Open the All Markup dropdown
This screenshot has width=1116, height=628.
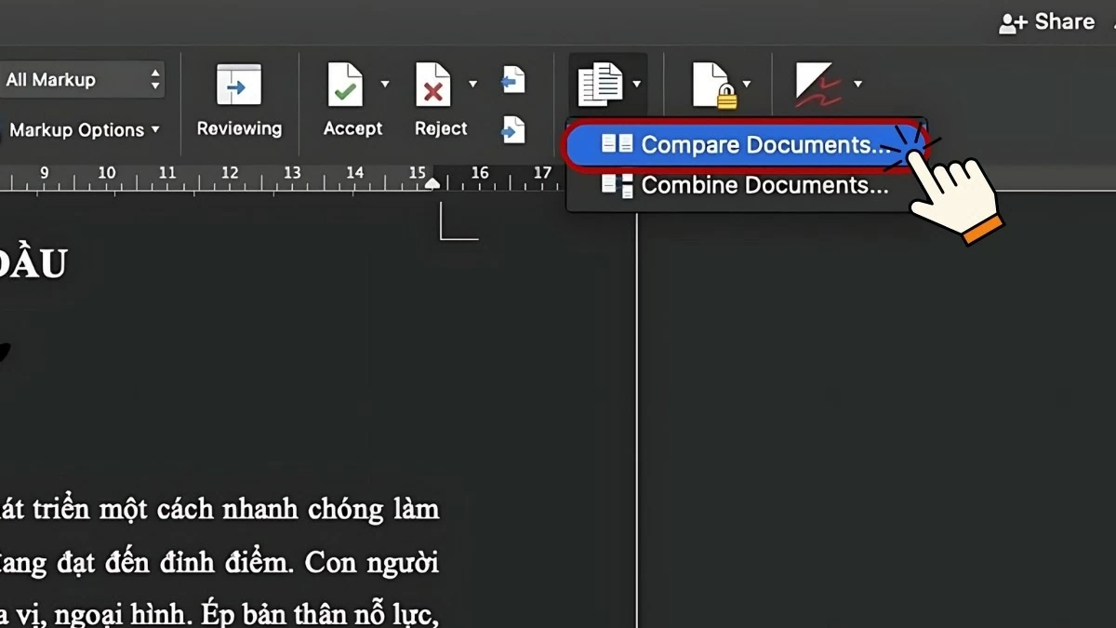click(x=82, y=79)
